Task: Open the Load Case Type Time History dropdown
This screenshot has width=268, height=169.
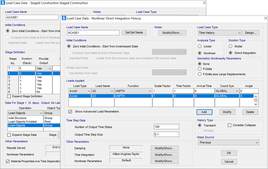Action: (220, 33)
